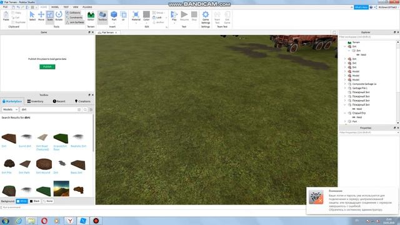400x225 pixels.
Task: Select the Select tool in ribbon
Action: 32,16
